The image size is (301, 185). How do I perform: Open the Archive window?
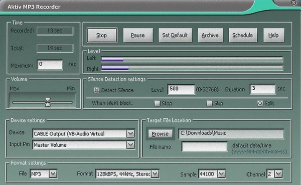(x=210, y=35)
